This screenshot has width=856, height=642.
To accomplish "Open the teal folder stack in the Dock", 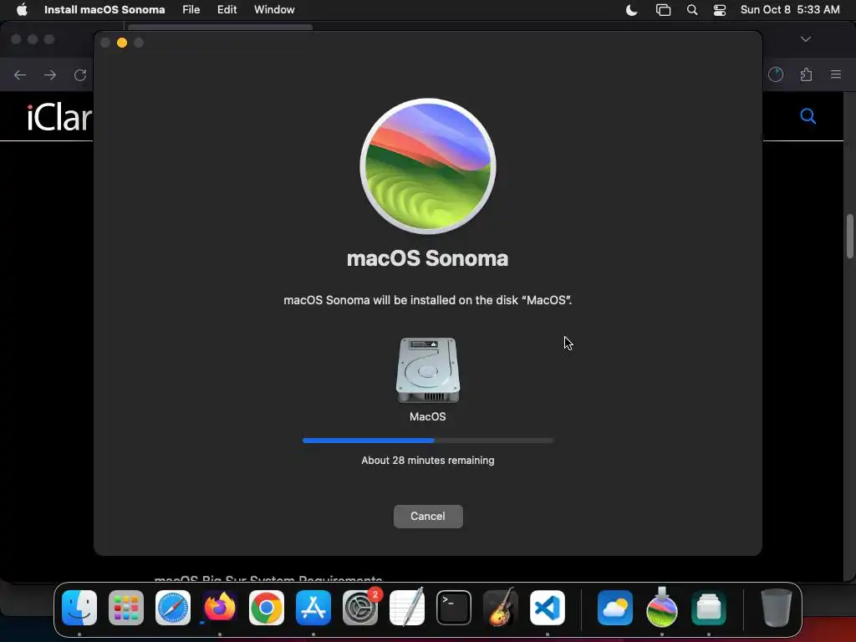I will point(709,608).
